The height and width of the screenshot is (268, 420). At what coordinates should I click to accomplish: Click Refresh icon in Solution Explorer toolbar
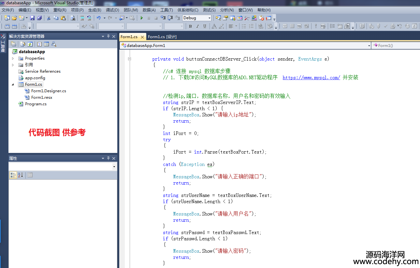[30, 44]
